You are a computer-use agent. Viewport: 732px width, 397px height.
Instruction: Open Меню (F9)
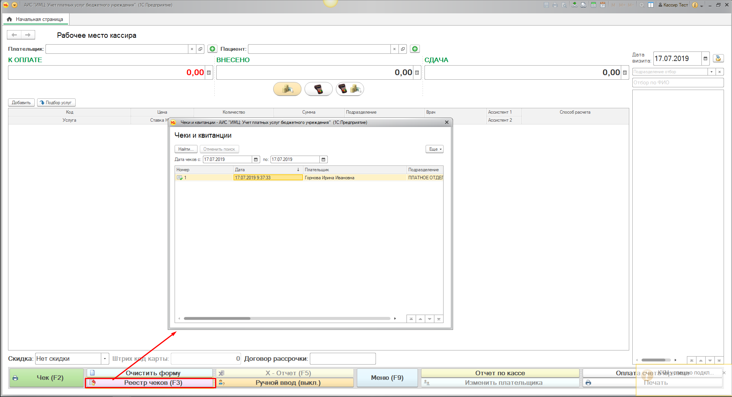(387, 378)
